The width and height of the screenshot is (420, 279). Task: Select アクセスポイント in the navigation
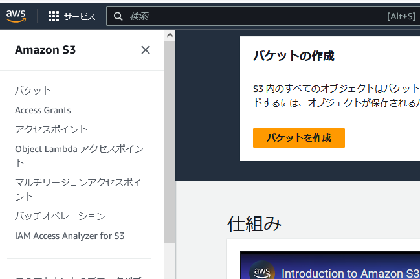(51, 129)
